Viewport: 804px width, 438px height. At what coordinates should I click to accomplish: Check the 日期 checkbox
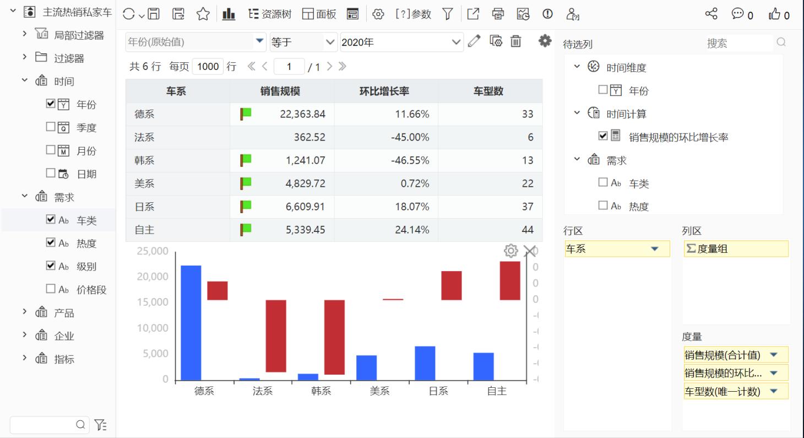51,174
